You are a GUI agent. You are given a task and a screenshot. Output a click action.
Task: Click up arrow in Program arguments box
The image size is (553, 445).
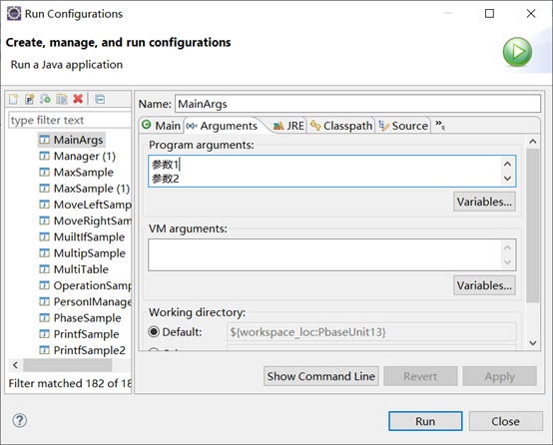tap(507, 164)
